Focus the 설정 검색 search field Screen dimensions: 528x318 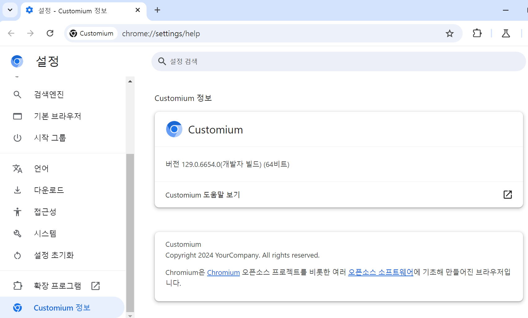click(x=338, y=61)
